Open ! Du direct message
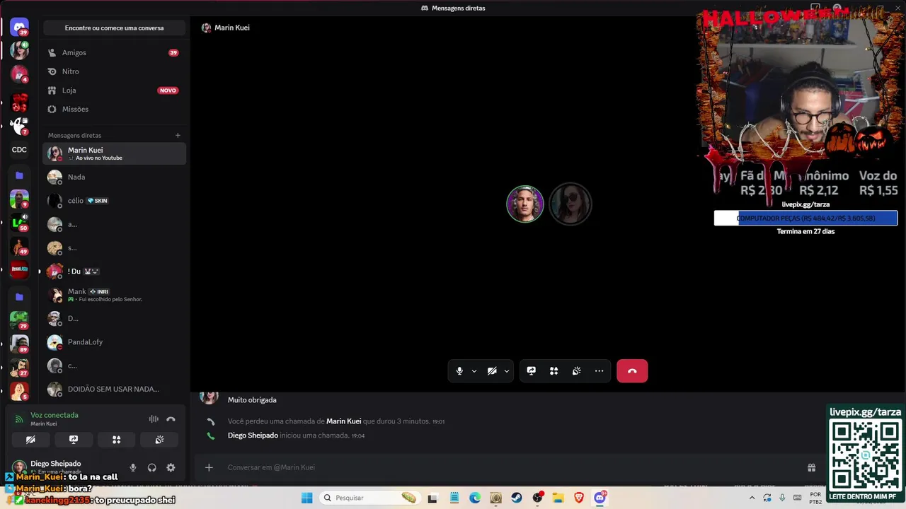This screenshot has height=509, width=906. pyautogui.click(x=114, y=271)
